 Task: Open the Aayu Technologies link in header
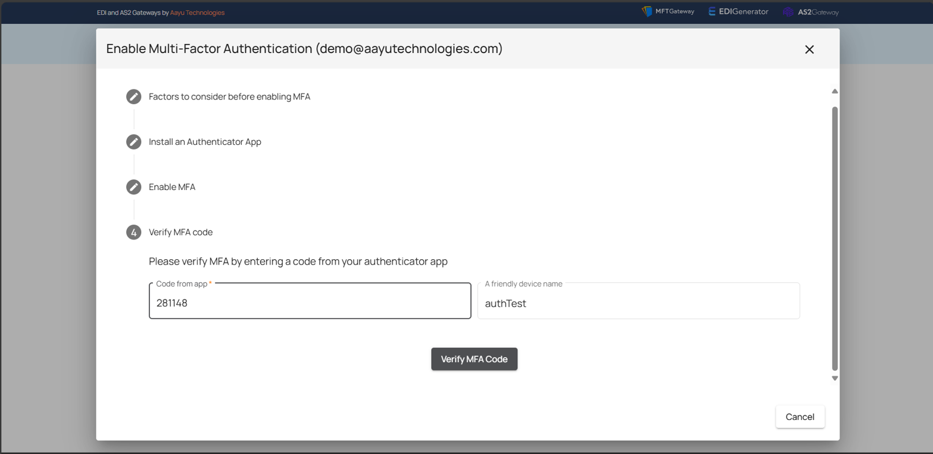[x=197, y=13]
